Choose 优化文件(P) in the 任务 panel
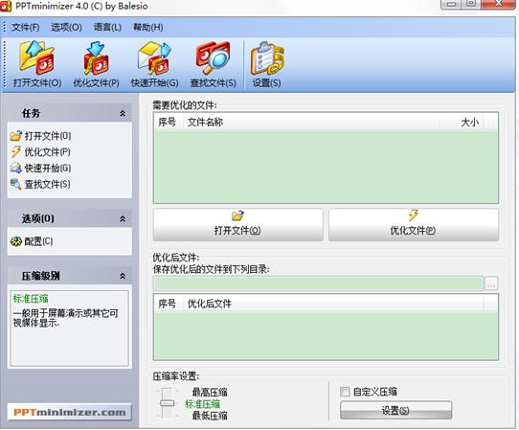519x430 pixels. click(40, 152)
